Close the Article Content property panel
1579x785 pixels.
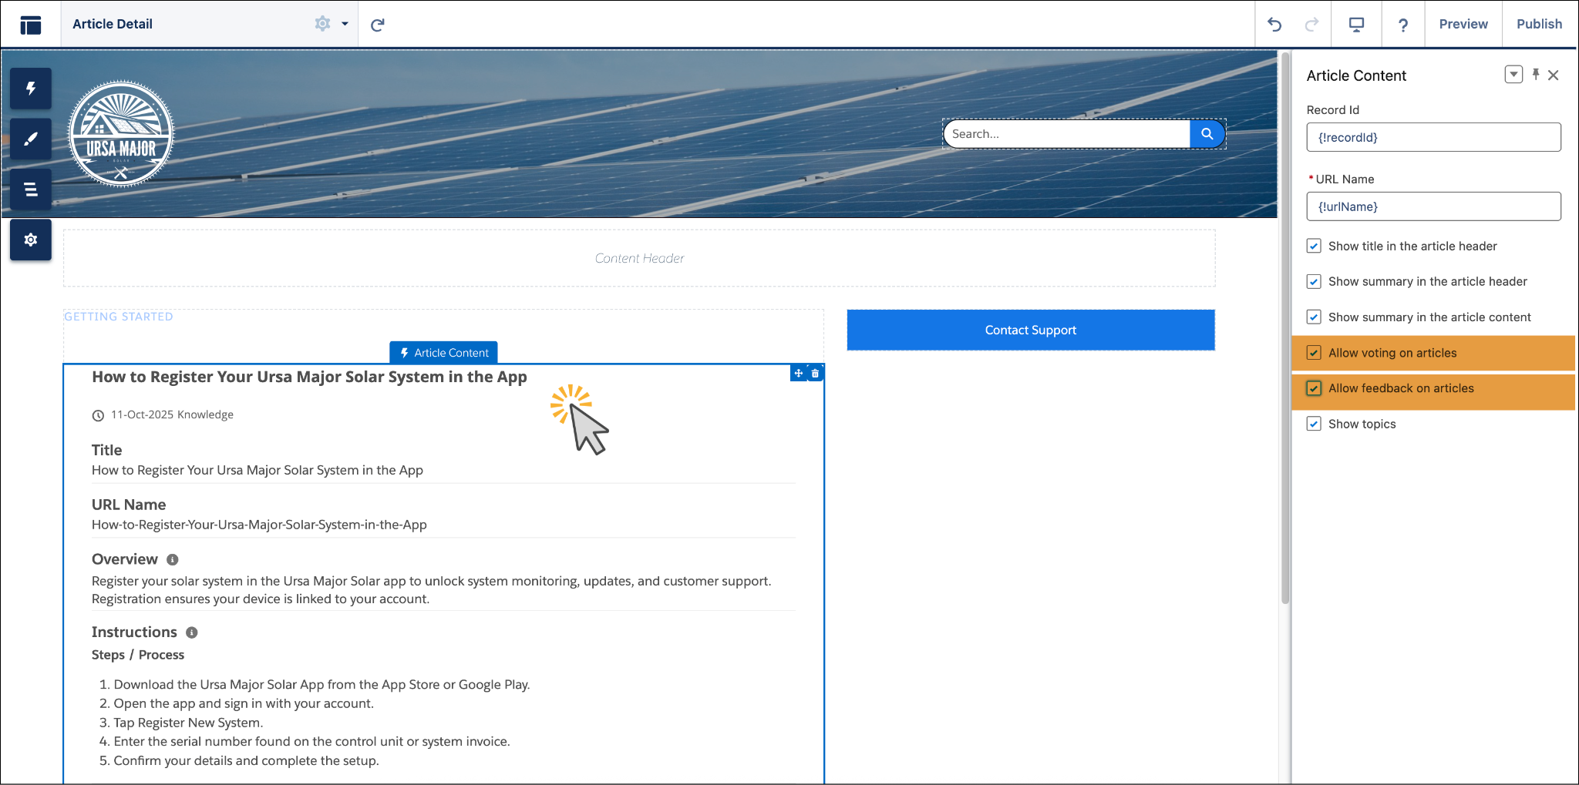(x=1554, y=75)
